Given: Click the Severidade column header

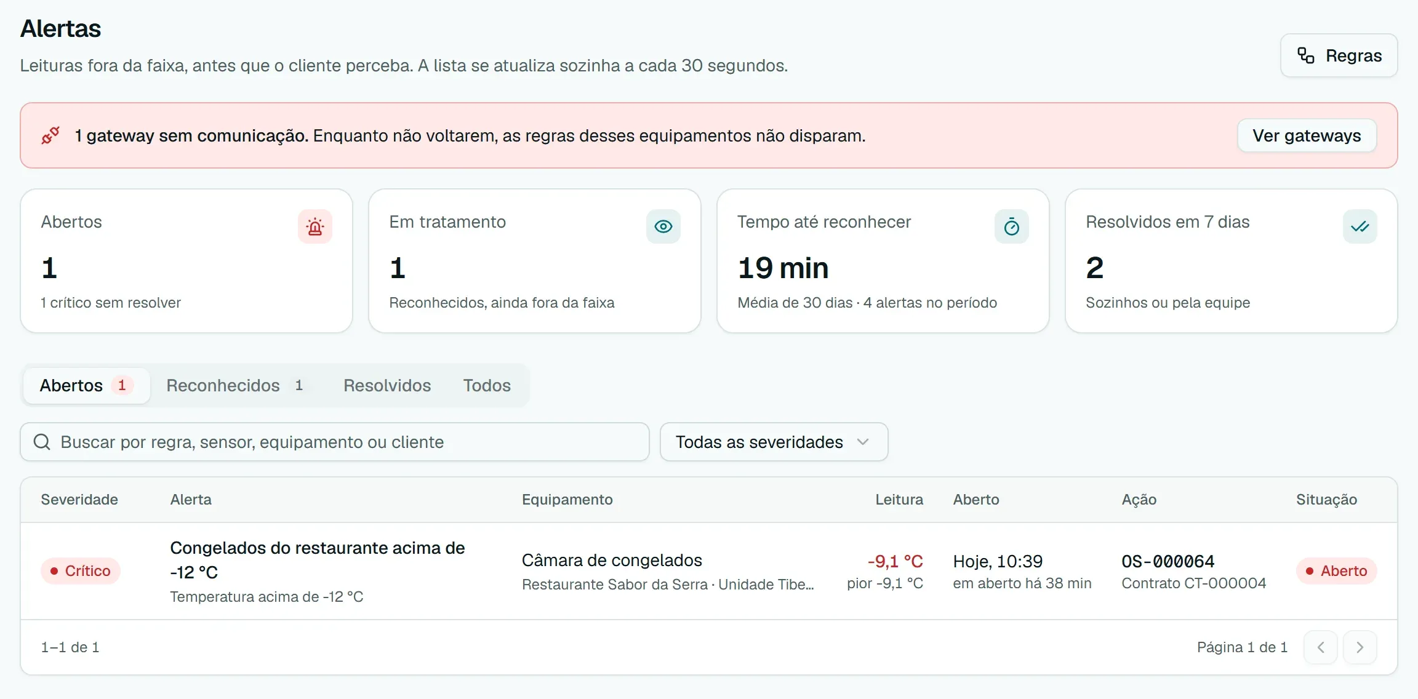Looking at the screenshot, I should [79, 500].
